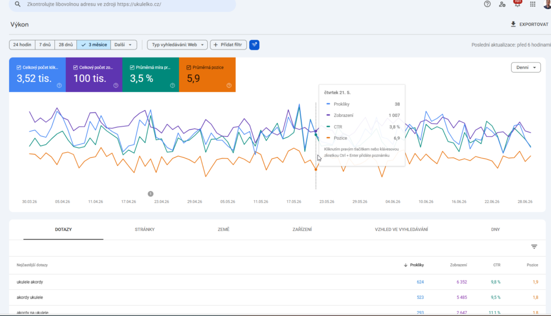Open the Denní granularity dropdown

pyautogui.click(x=526, y=67)
